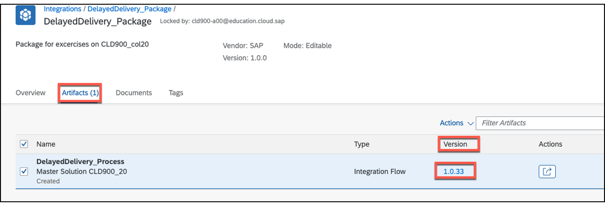Click the Vendor: SAP text

click(x=243, y=46)
